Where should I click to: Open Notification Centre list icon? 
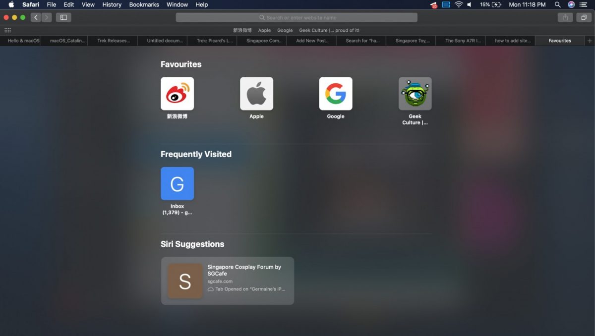[x=584, y=4]
